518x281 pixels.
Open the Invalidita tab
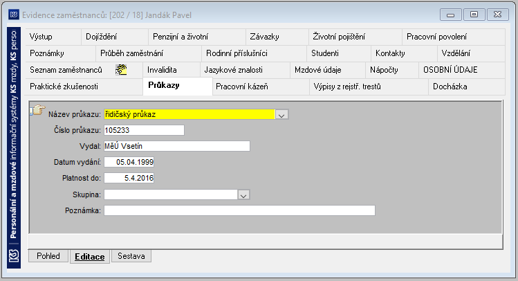172,70
